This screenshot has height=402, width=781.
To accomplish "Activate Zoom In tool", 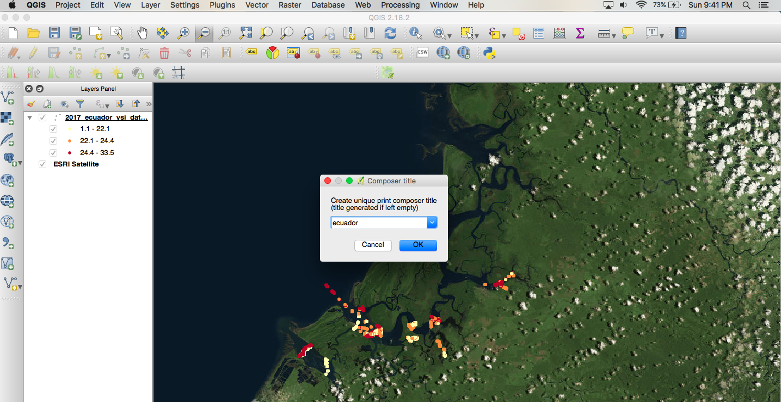I will [x=183, y=33].
